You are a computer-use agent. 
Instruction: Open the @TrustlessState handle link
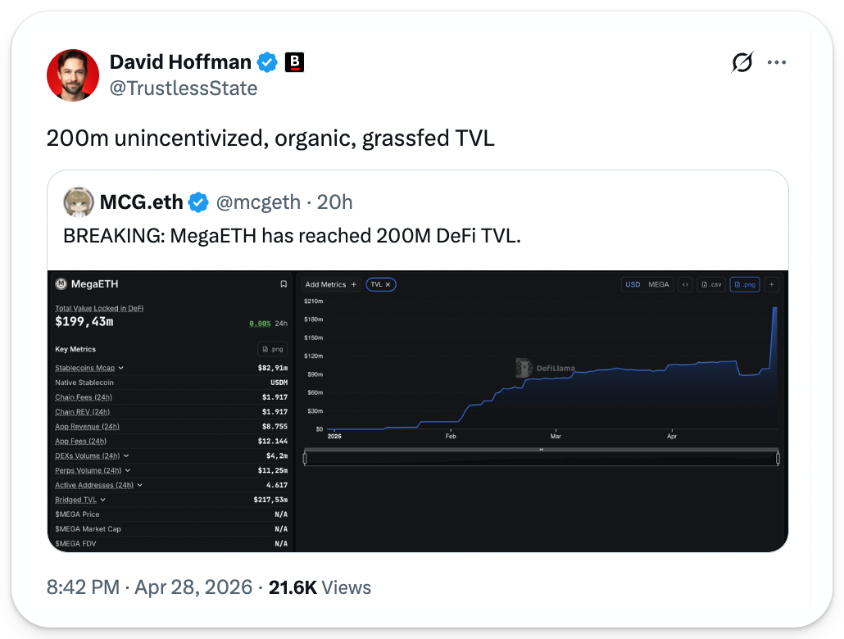pyautogui.click(x=184, y=88)
